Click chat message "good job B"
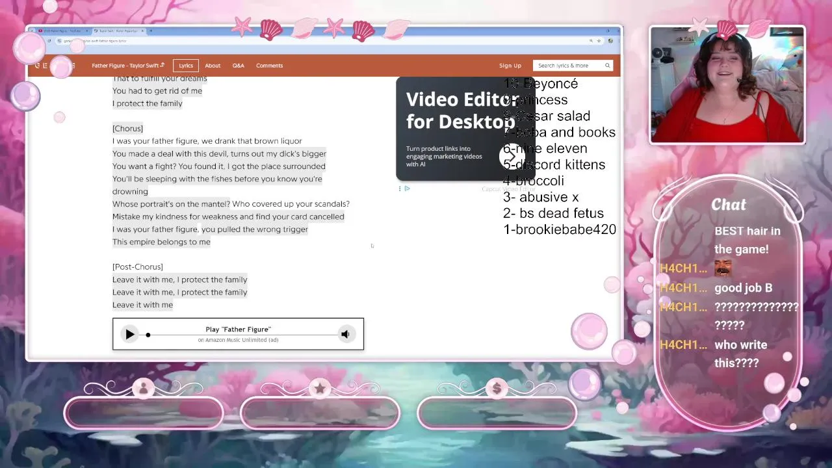This screenshot has height=468, width=832. pos(743,288)
